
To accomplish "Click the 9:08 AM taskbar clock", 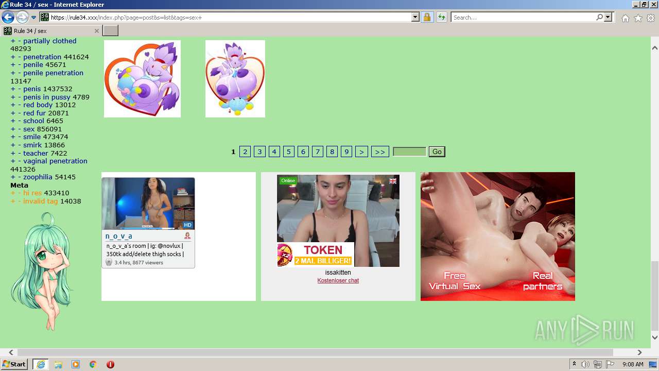I will pos(633,364).
